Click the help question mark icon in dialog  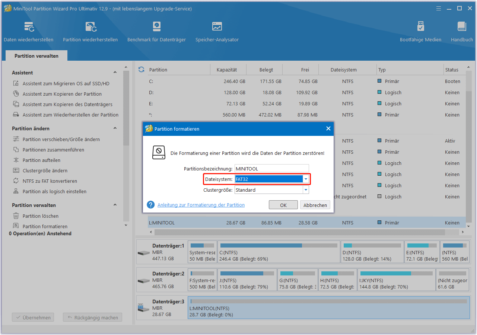(150, 205)
